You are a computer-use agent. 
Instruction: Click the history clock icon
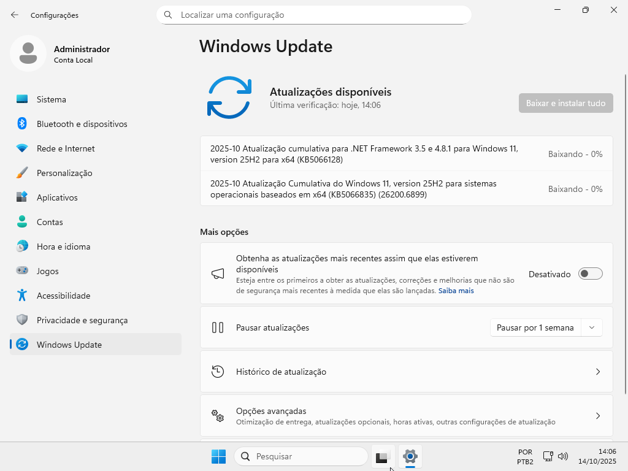[x=218, y=372]
